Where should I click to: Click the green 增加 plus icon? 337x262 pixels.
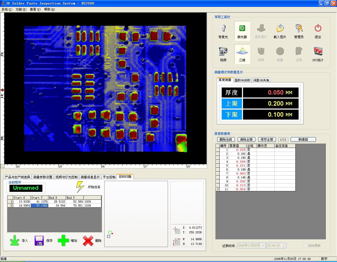(x=63, y=240)
